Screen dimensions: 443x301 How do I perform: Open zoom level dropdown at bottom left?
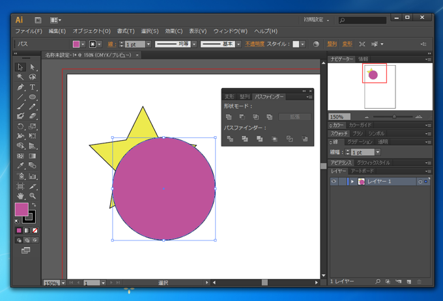[63, 283]
